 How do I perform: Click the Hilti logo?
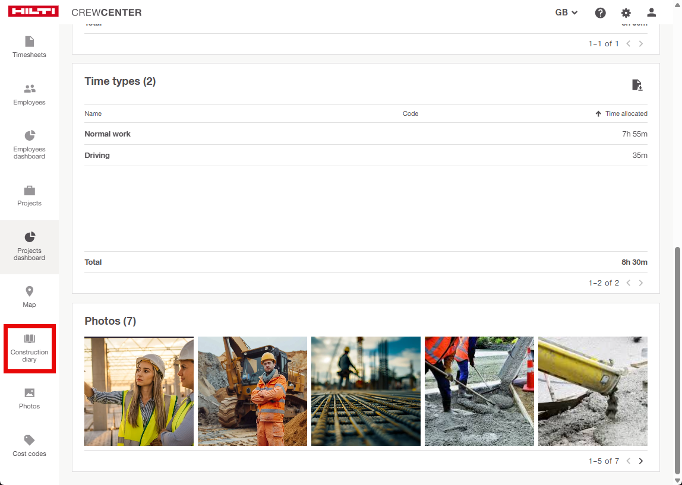coord(33,12)
